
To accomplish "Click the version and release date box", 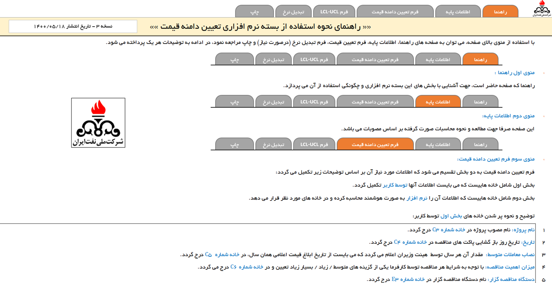I will tap(73, 26).
